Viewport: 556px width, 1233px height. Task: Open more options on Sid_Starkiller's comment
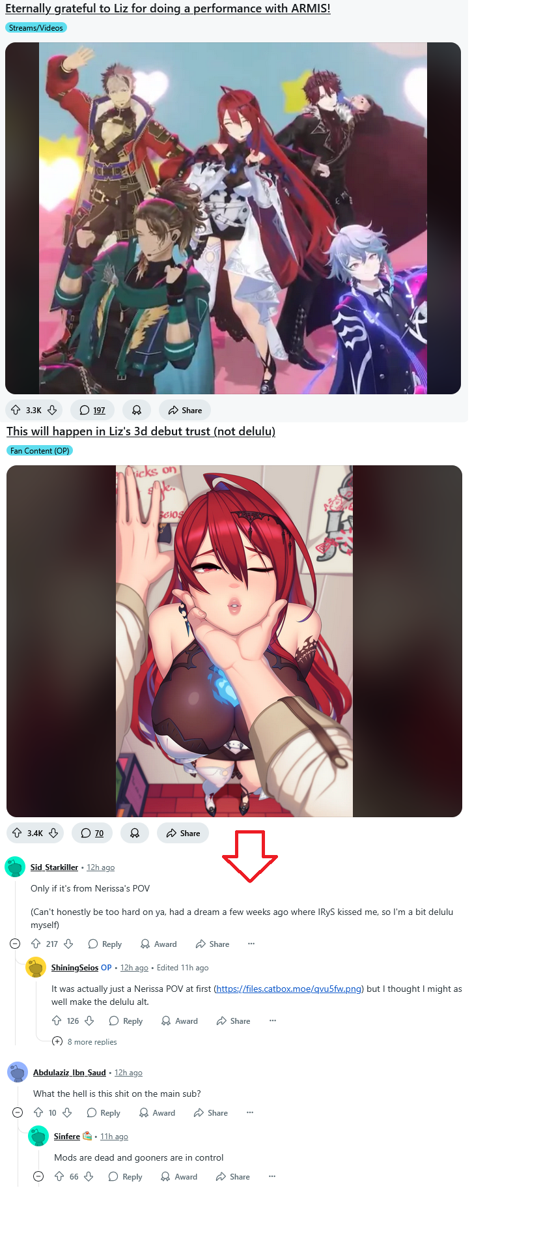(x=251, y=944)
